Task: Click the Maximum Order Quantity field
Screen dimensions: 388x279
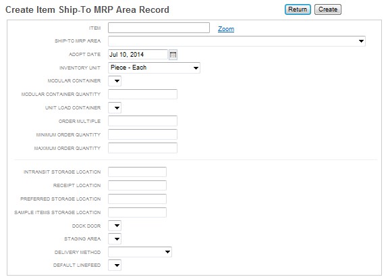Action: (x=142, y=148)
